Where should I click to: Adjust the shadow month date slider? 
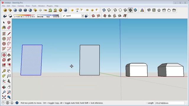click(x=24, y=16)
